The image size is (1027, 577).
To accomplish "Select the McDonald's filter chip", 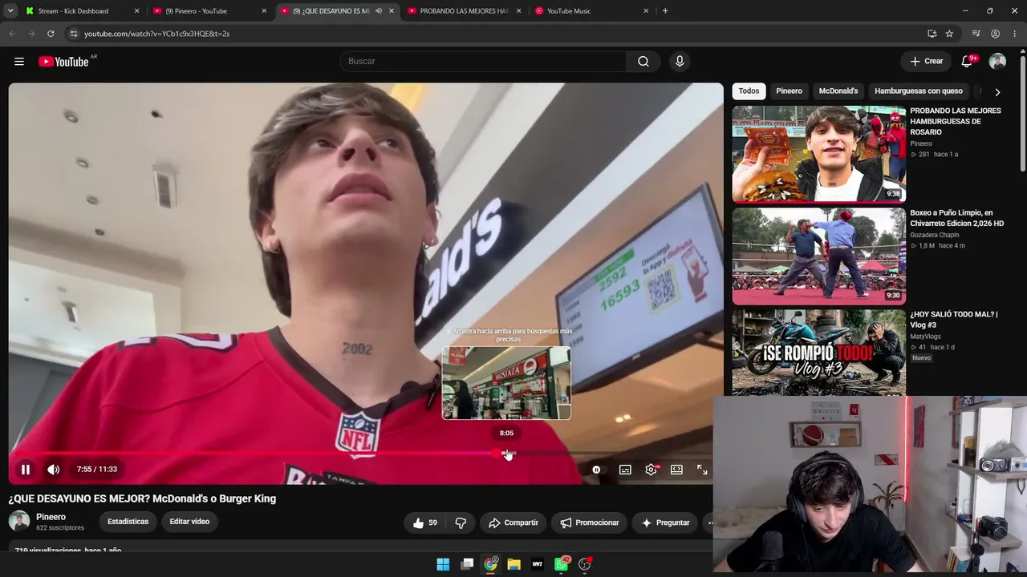I will [838, 91].
